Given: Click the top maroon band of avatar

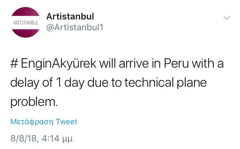Looking at the screenshot, I should pos(25,12).
